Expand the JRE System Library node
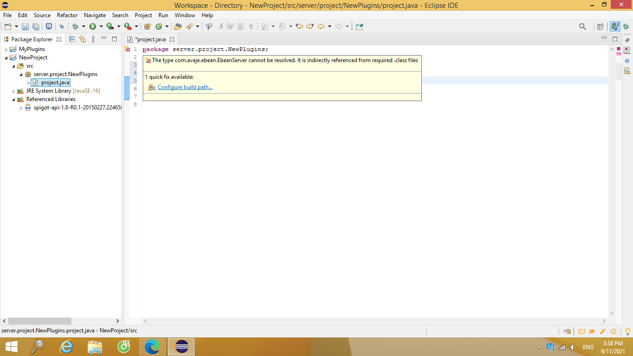 (14, 91)
